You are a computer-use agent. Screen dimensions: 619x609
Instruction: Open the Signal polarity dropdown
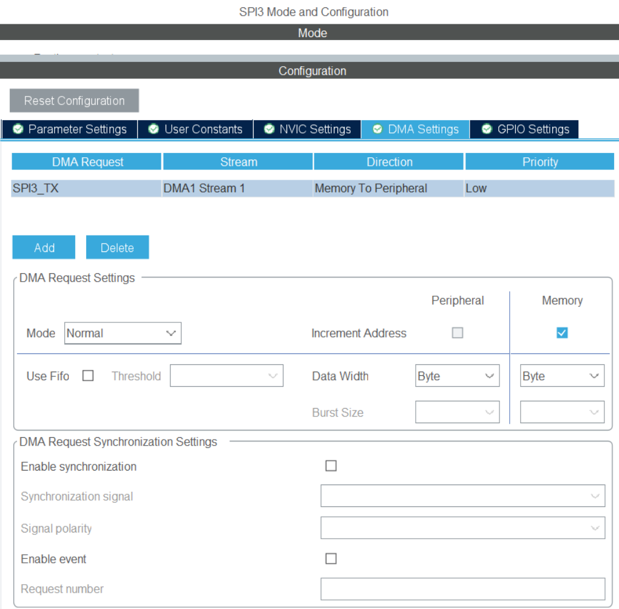[x=462, y=528]
